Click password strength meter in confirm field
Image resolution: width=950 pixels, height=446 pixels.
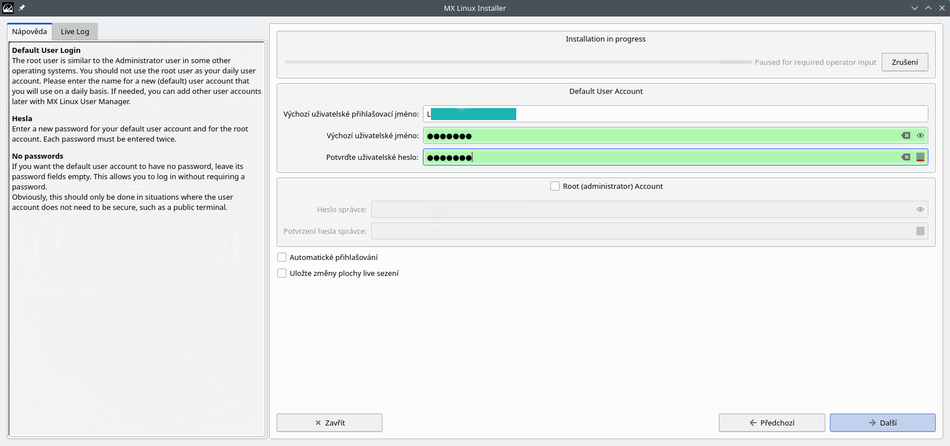(x=920, y=157)
